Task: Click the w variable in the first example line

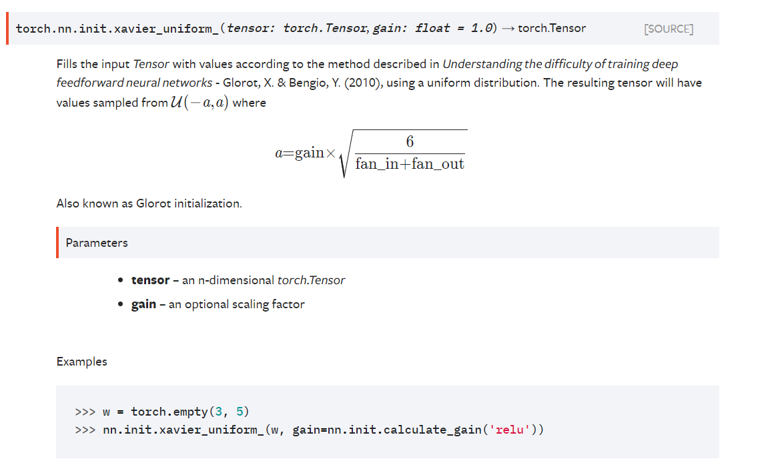Action: pos(105,412)
